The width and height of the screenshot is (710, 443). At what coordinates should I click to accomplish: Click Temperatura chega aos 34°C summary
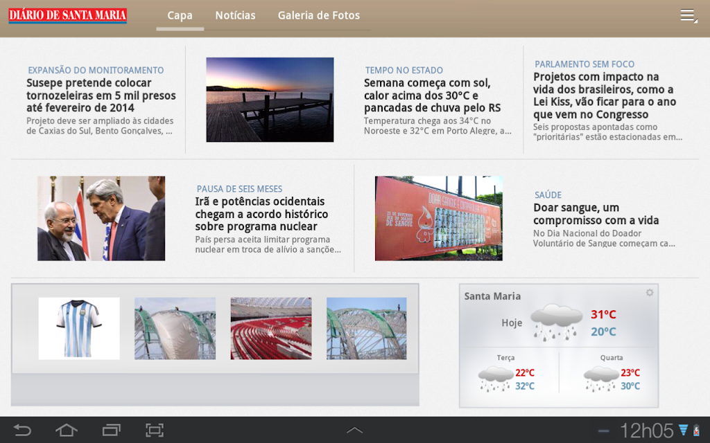click(x=438, y=126)
